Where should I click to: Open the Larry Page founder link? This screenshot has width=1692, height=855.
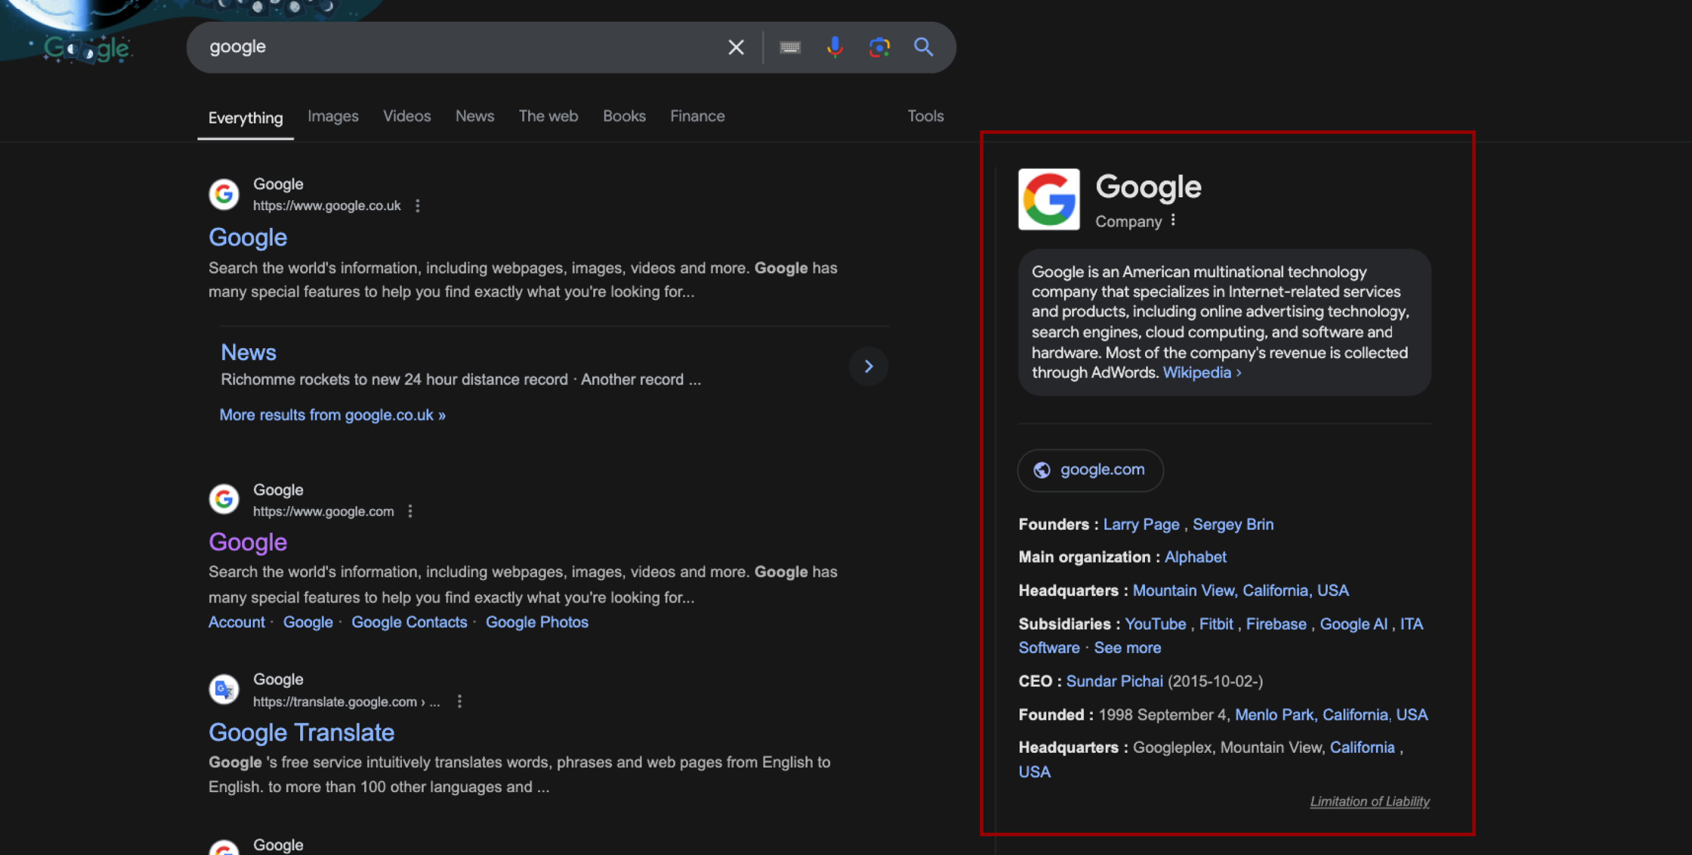(x=1141, y=525)
